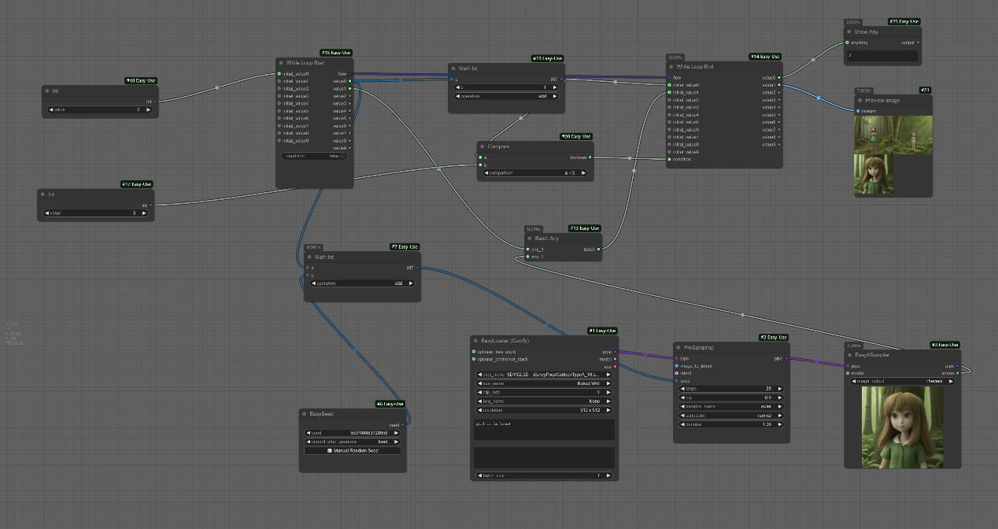Click the Compare node collapse dot
The height and width of the screenshot is (529, 998).
click(x=482, y=146)
